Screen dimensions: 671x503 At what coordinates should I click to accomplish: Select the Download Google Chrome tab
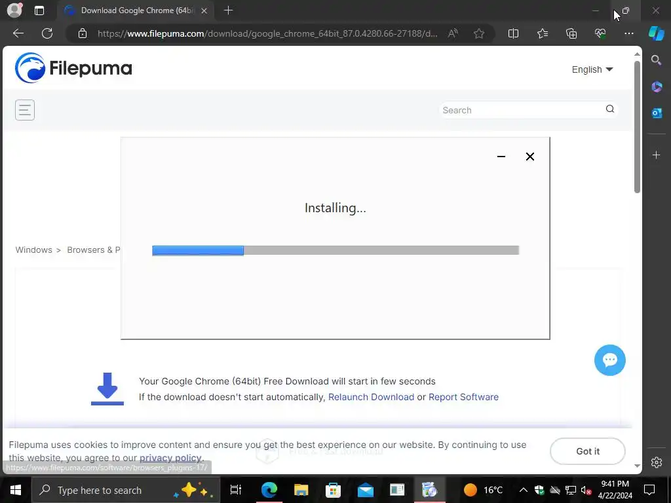(x=136, y=10)
